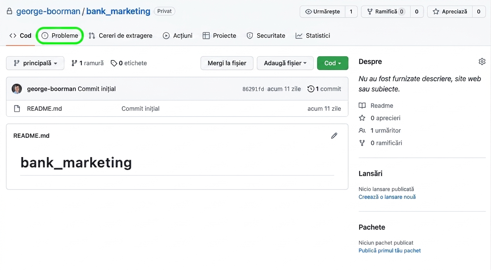Screen dimensions: 491x270
Task: View the 1 ramură branches link
Action: click(x=88, y=63)
